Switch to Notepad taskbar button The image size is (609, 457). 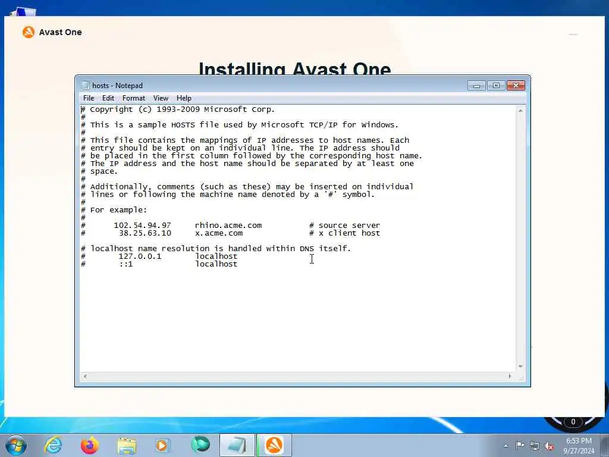click(x=237, y=445)
